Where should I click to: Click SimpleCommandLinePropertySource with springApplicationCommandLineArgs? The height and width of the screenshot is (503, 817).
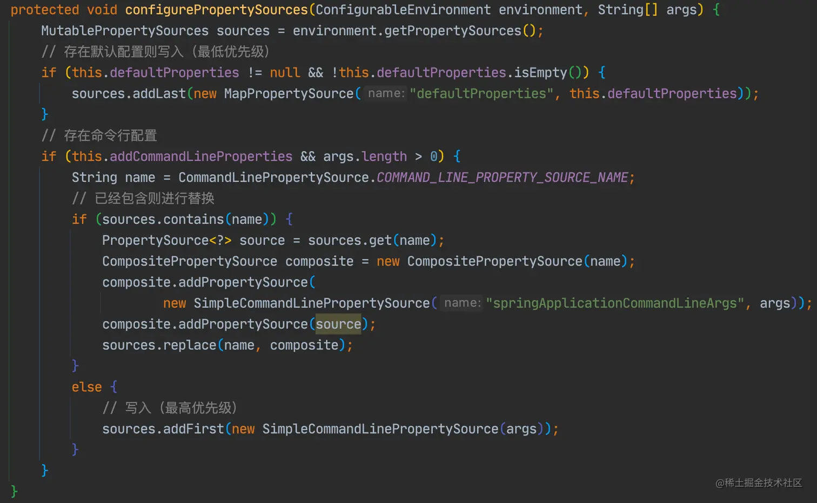coord(312,303)
